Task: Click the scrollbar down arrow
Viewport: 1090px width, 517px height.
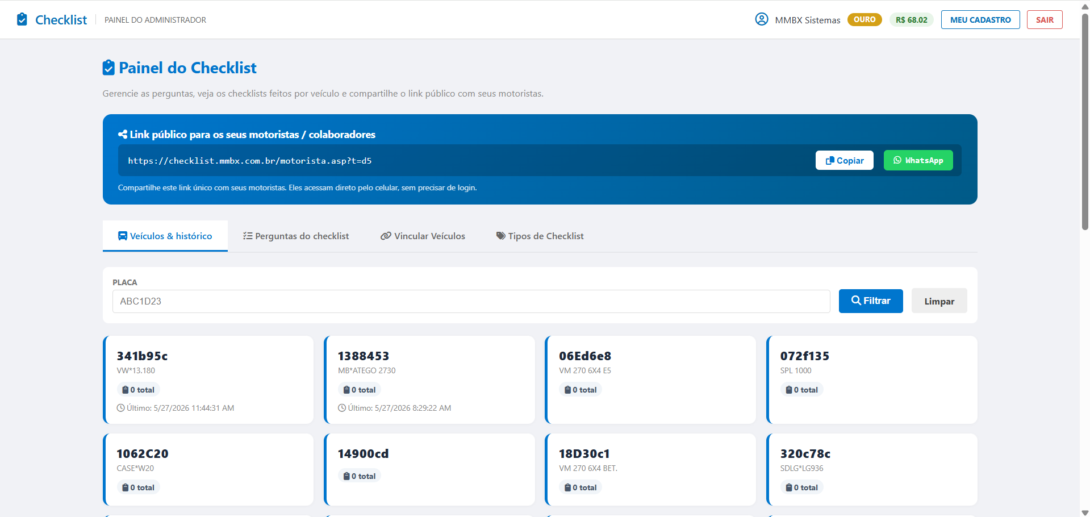Action: [1085, 512]
